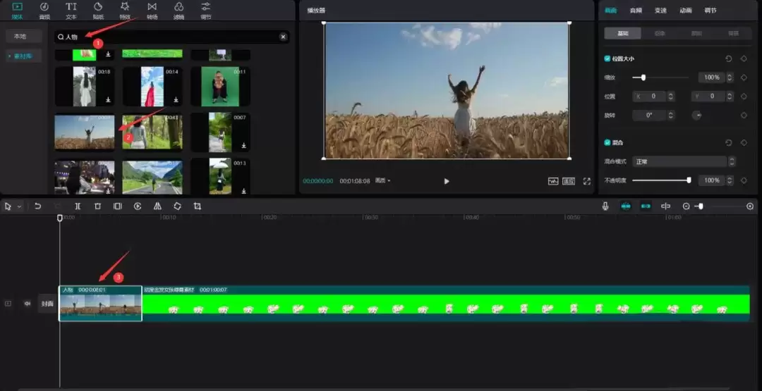This screenshot has width=762, height=391.
Task: Enter fullscreen preview in the player
Action: point(586,181)
